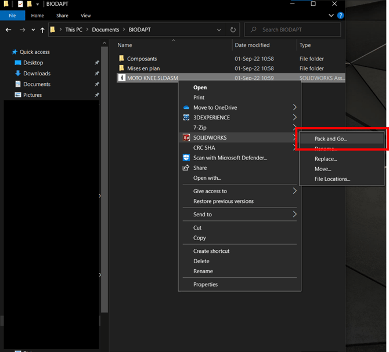Click the 3DEXPERIENCE icon in context menu
This screenshot has height=352, width=389.
tap(186, 117)
